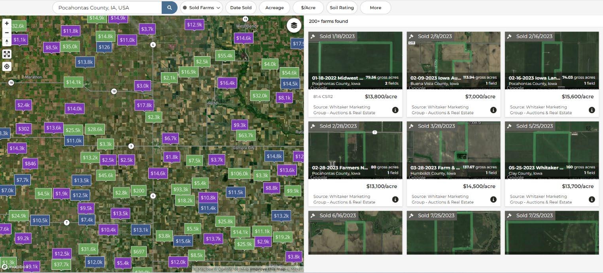The height and width of the screenshot is (273, 603).
Task: Select the blue $126 map marker
Action: pyautogui.click(x=104, y=47)
